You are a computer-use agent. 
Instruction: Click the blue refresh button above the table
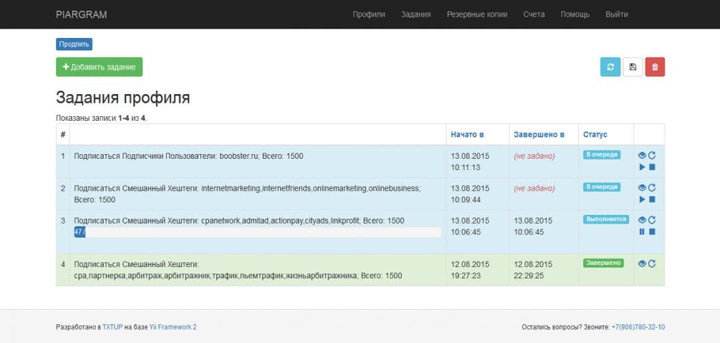point(610,67)
